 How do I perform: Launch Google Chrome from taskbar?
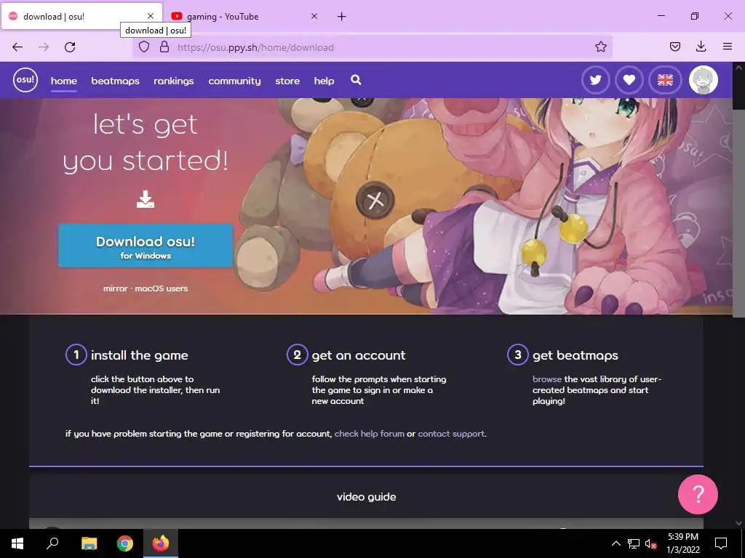[125, 543]
